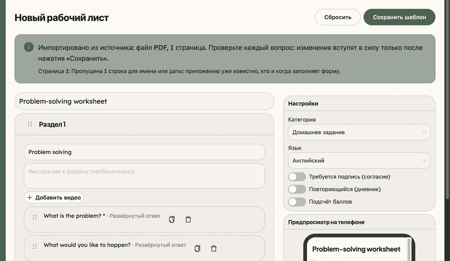Save template with Сохранить шаблон

399,17
